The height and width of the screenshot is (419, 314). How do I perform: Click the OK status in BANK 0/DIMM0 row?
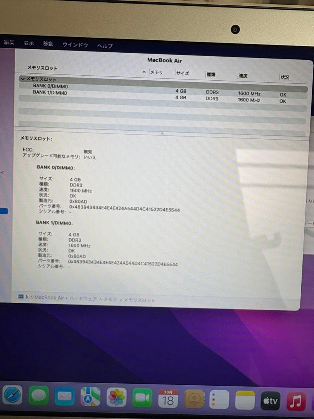(283, 95)
